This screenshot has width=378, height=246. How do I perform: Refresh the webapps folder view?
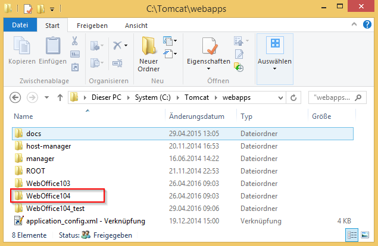coord(293,97)
